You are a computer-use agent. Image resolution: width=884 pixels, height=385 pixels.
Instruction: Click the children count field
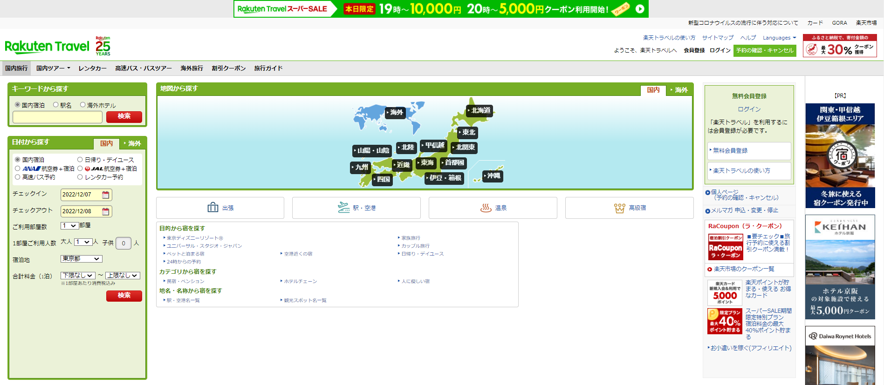pos(123,243)
